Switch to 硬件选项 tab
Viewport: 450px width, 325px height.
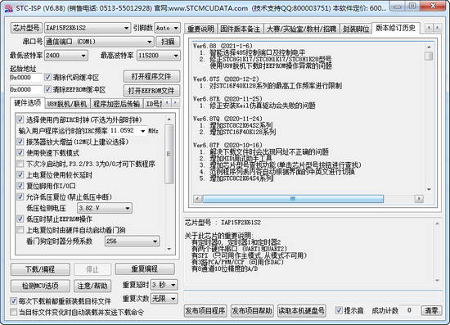[28, 103]
